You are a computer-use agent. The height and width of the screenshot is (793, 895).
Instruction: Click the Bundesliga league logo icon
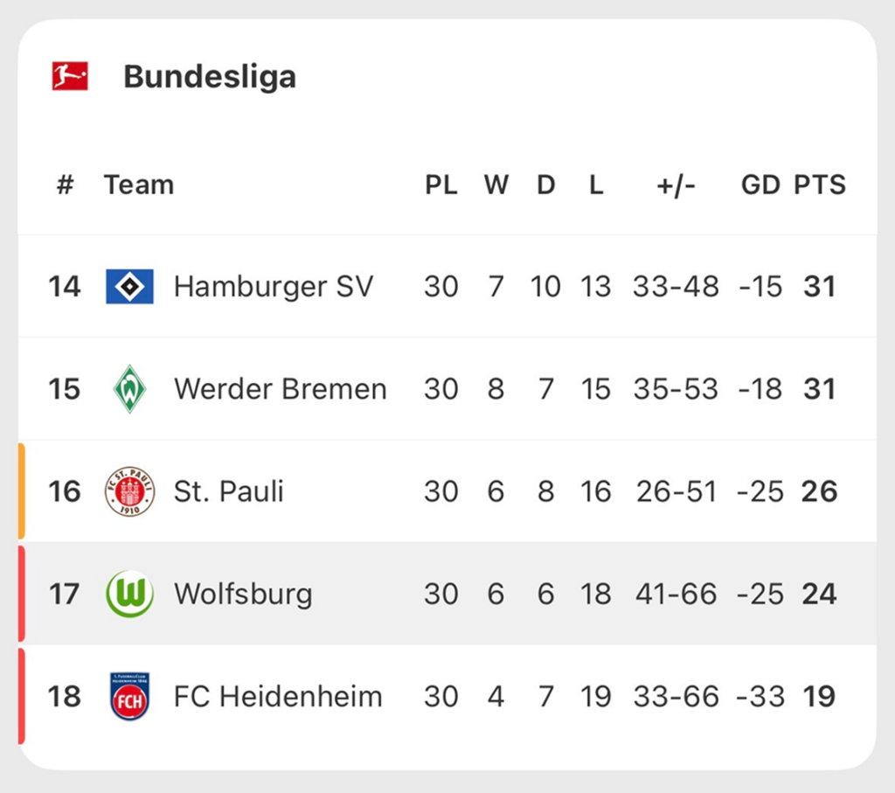[x=70, y=76]
